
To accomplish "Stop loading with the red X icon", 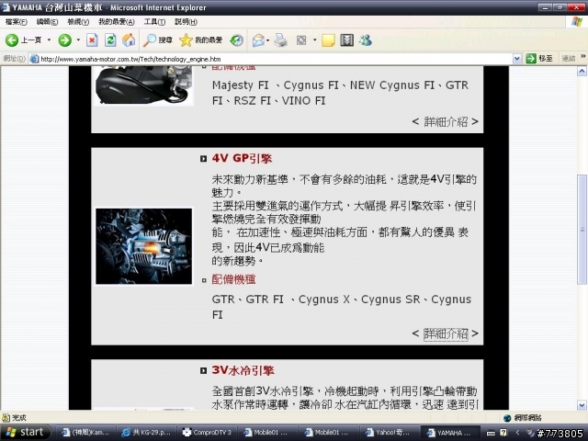I will pos(92,40).
